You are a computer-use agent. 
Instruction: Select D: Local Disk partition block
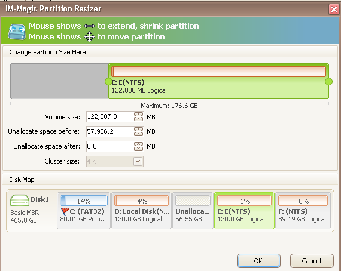pos(141,211)
